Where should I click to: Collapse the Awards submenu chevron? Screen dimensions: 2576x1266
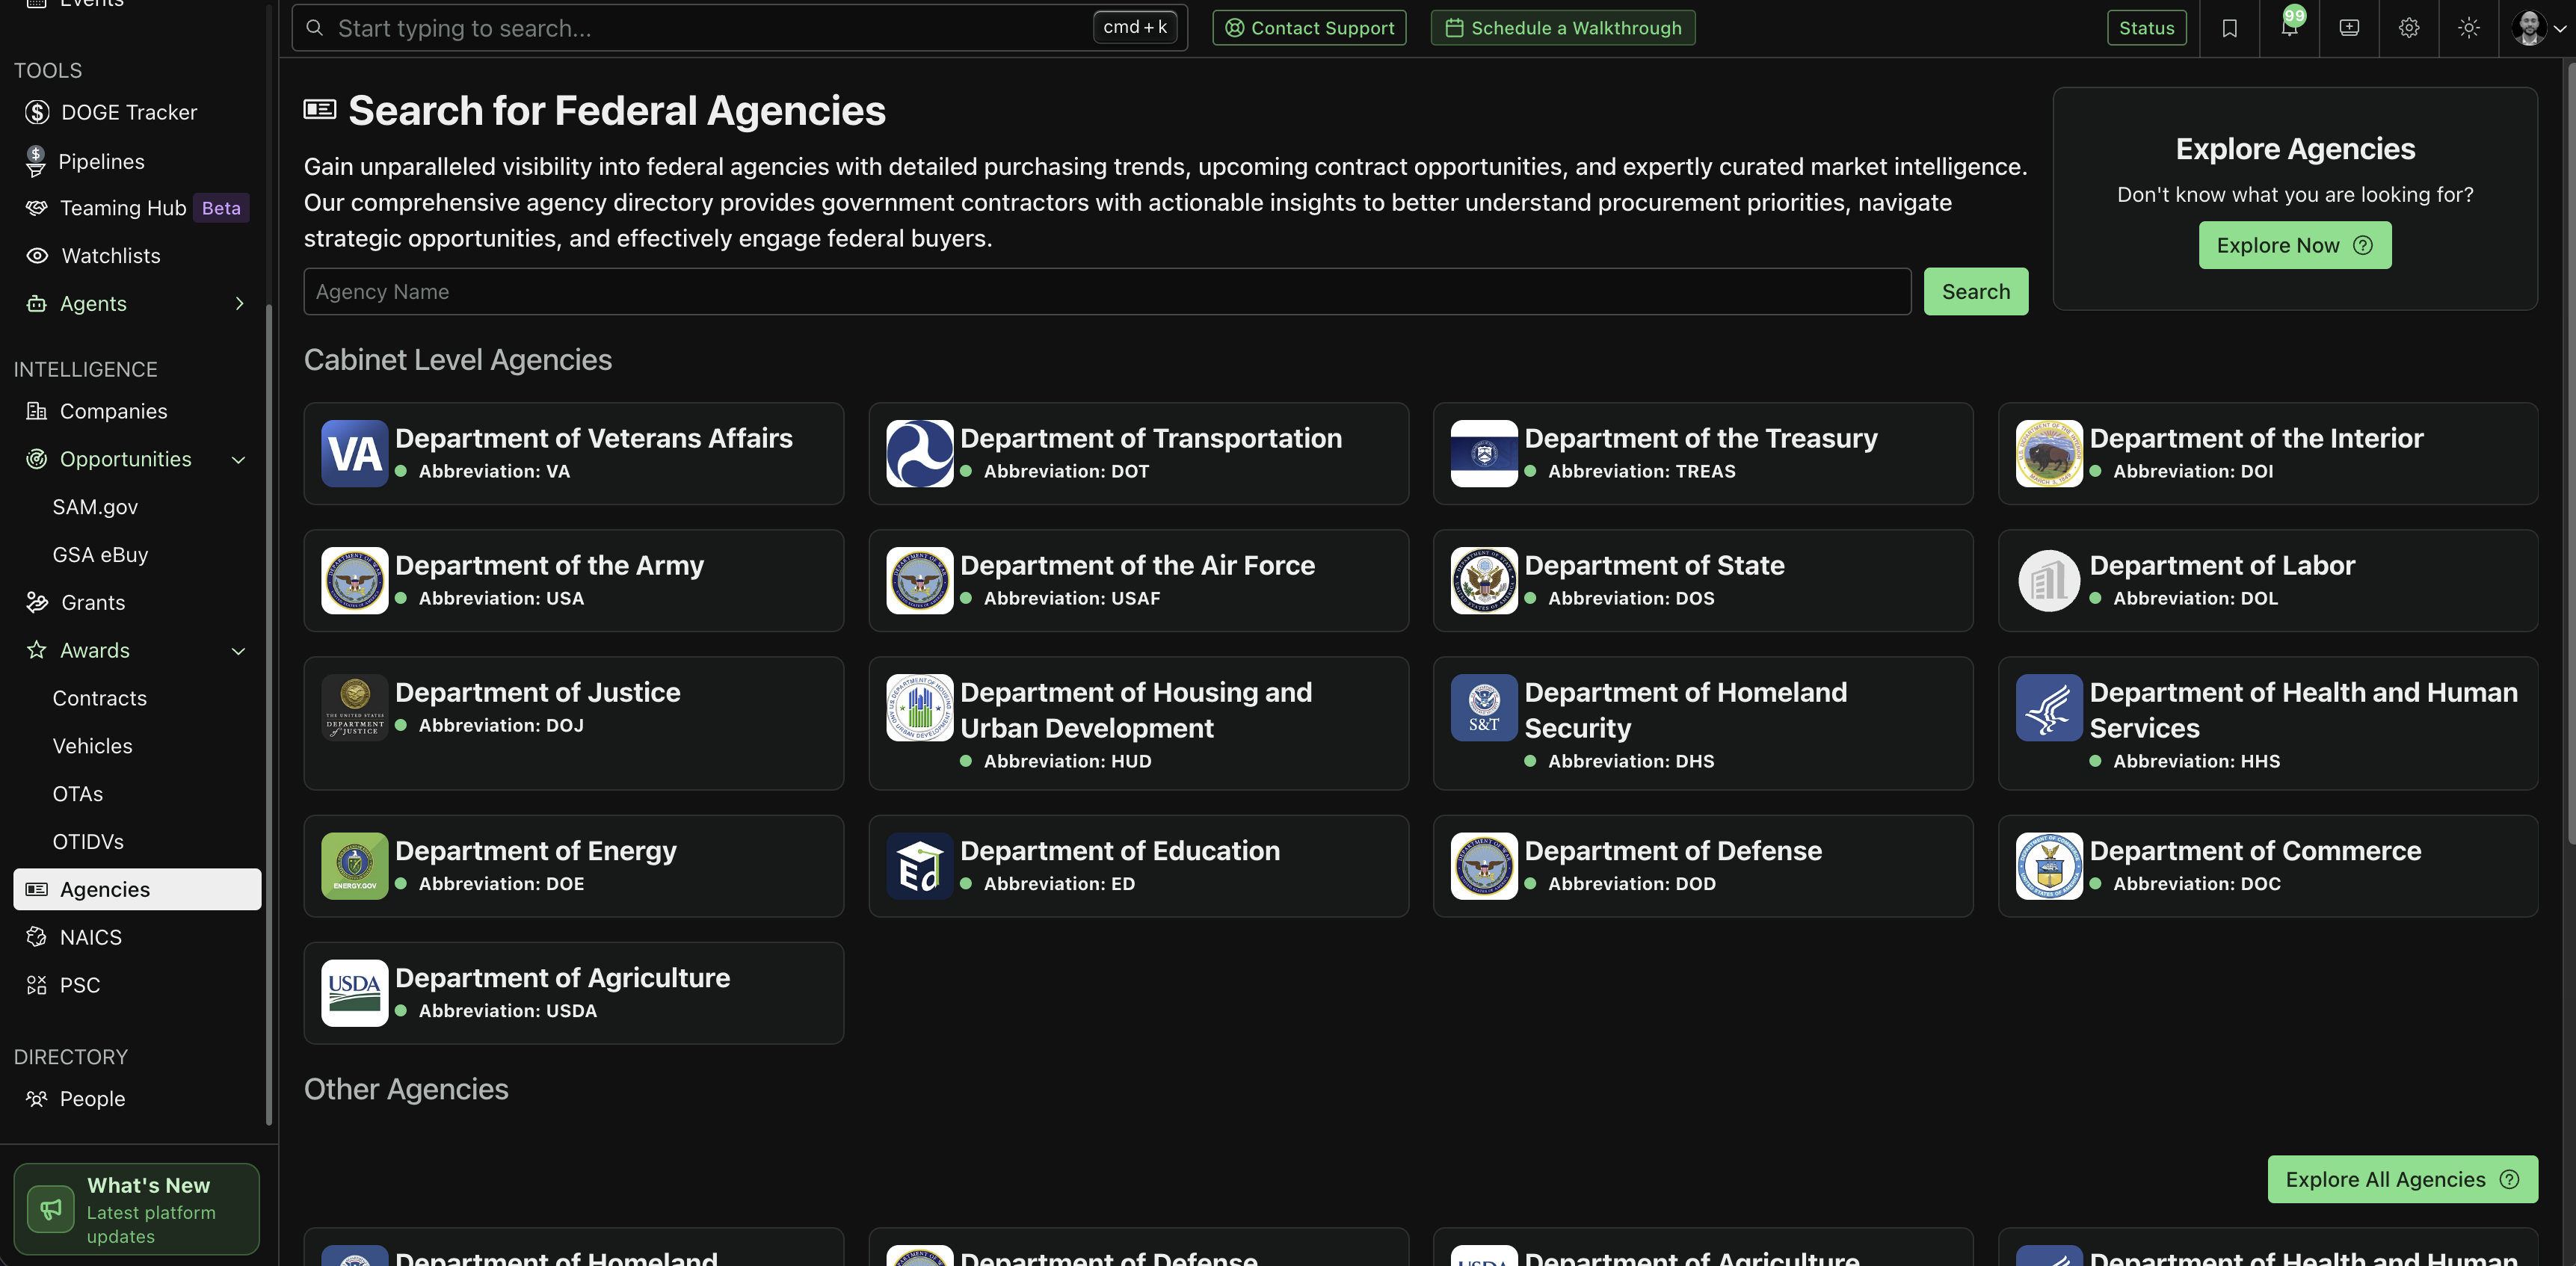[x=239, y=651]
